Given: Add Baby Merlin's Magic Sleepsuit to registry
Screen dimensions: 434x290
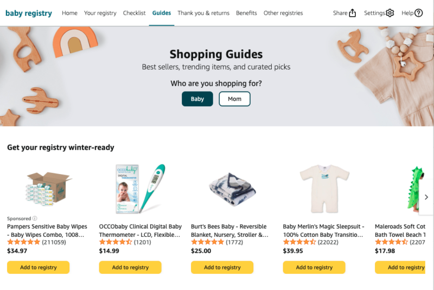Looking at the screenshot, I should tap(314, 267).
